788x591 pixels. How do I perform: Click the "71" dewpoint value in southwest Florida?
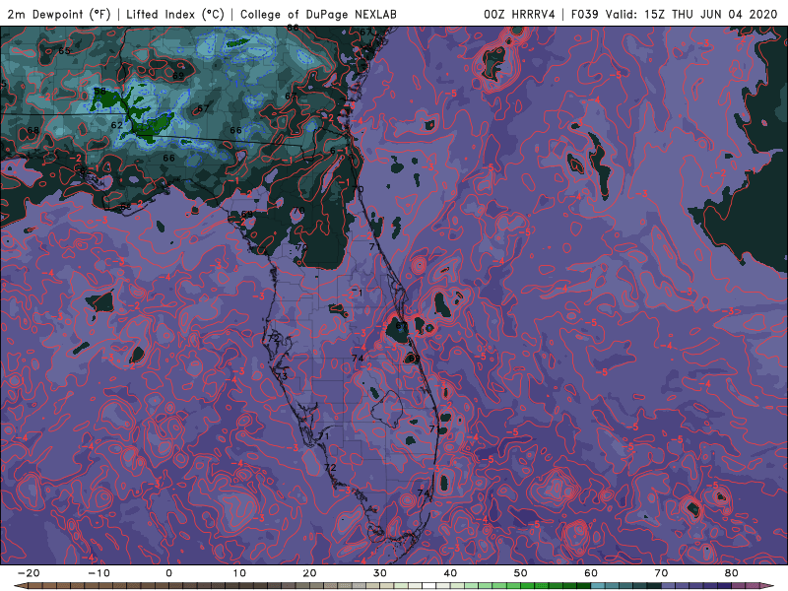click(x=323, y=435)
